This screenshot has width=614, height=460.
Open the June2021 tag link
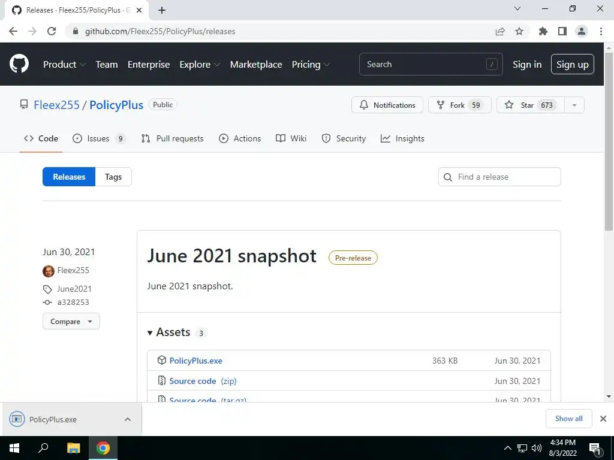(x=74, y=289)
